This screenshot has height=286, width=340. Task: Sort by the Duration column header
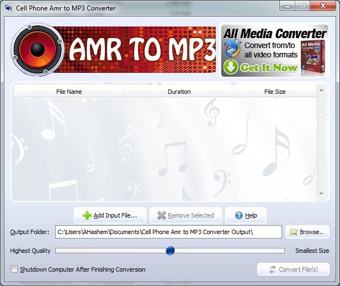(x=179, y=92)
